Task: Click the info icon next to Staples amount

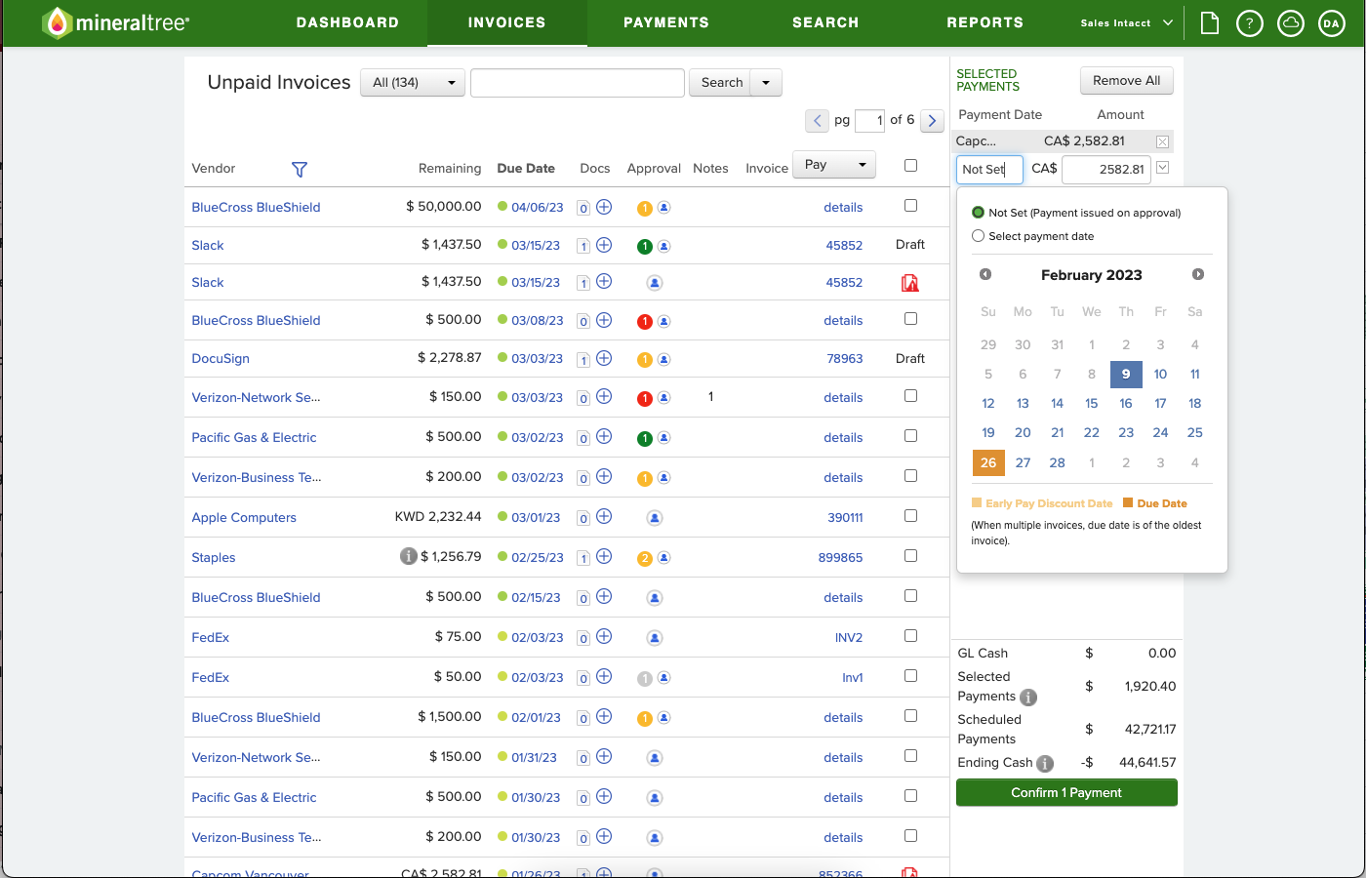Action: point(409,556)
